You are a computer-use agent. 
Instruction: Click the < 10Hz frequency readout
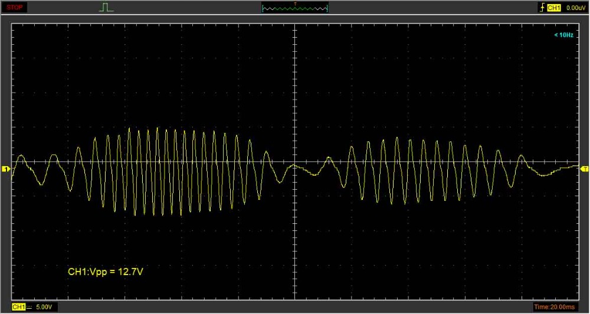(x=563, y=35)
